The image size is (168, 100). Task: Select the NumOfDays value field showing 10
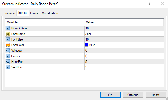point(124,28)
